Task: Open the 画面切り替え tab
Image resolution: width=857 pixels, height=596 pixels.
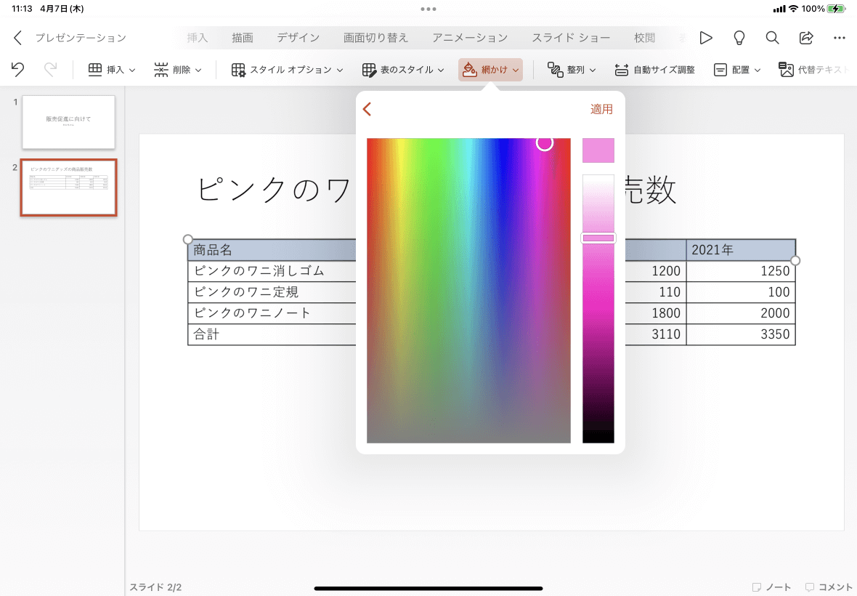Action: pos(375,38)
